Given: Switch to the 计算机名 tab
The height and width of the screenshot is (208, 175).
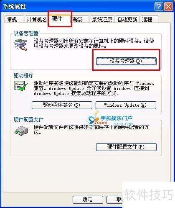Looking at the screenshot, I should [36, 19].
